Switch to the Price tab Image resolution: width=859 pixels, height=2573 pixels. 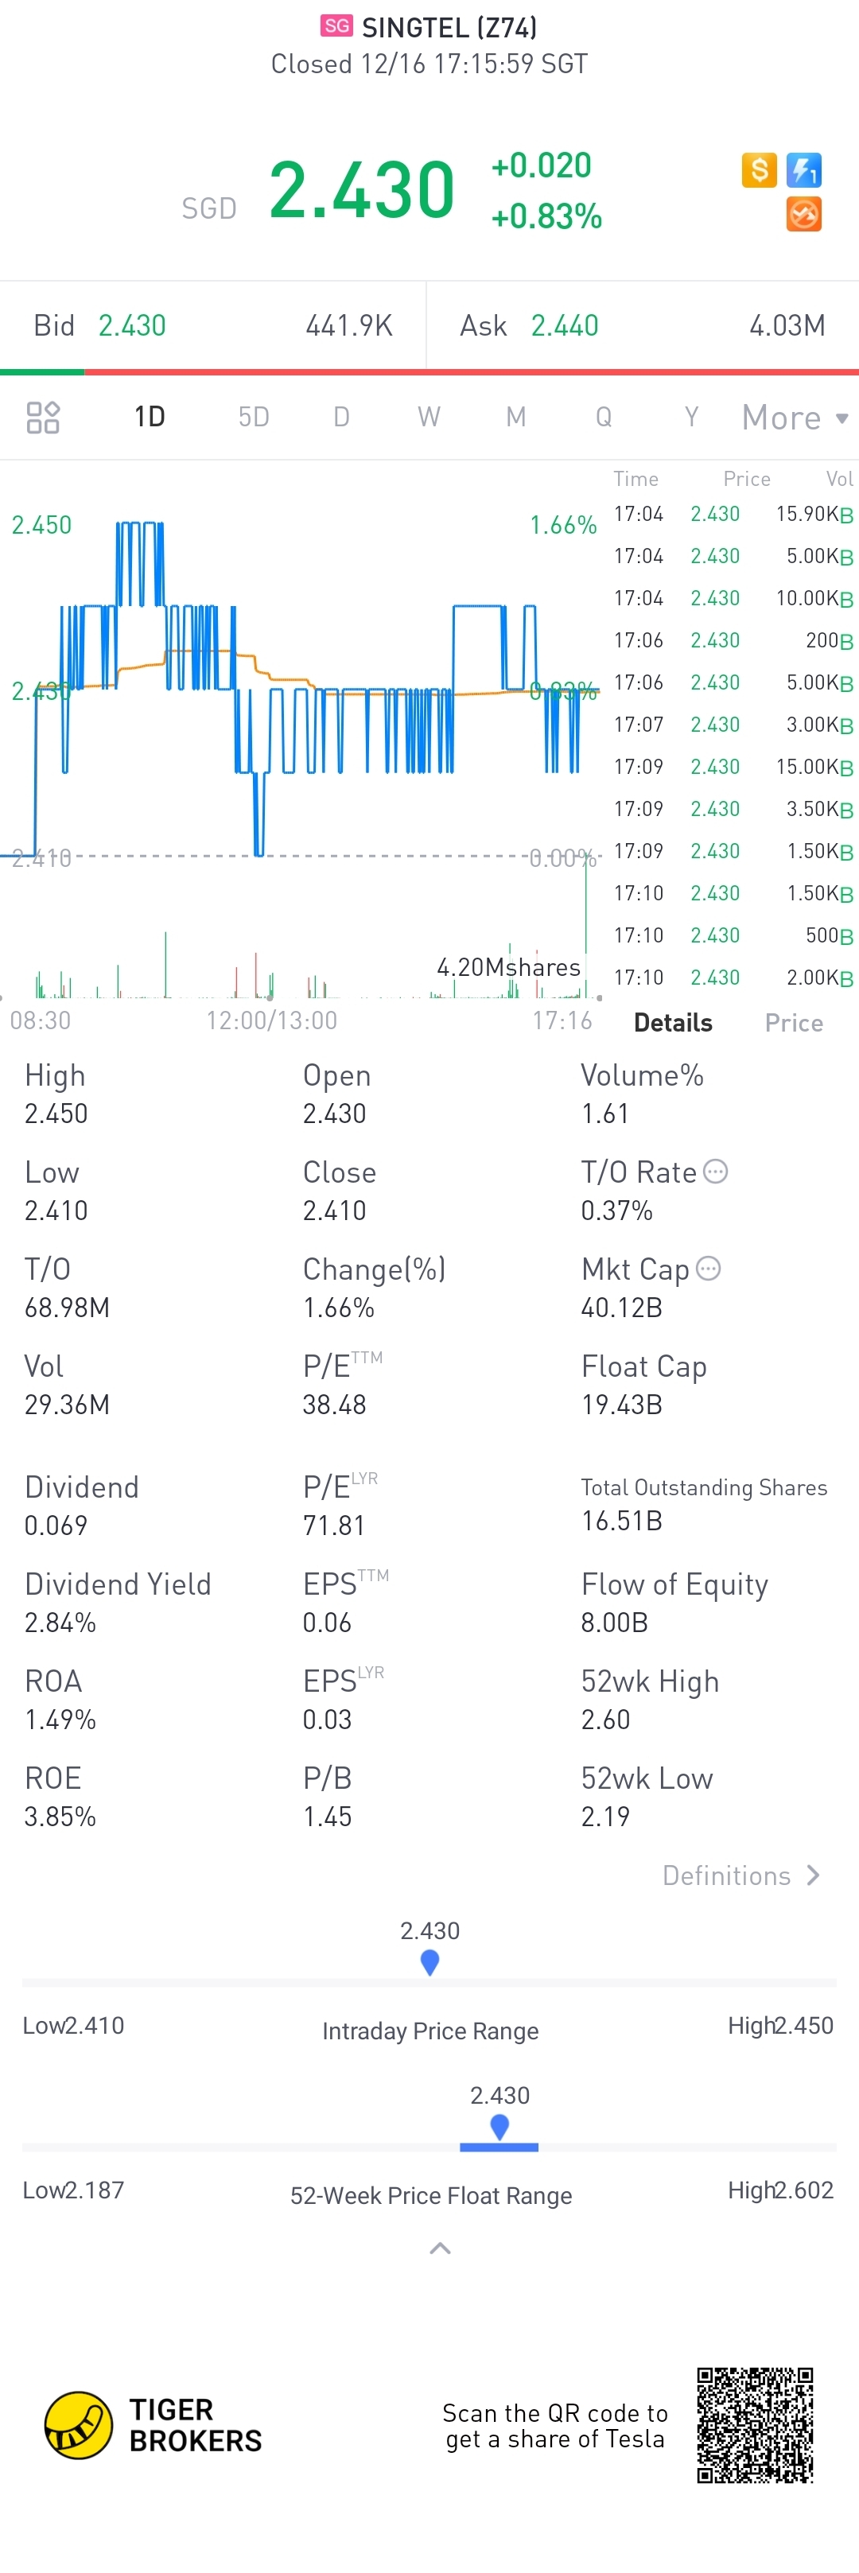[794, 1023]
